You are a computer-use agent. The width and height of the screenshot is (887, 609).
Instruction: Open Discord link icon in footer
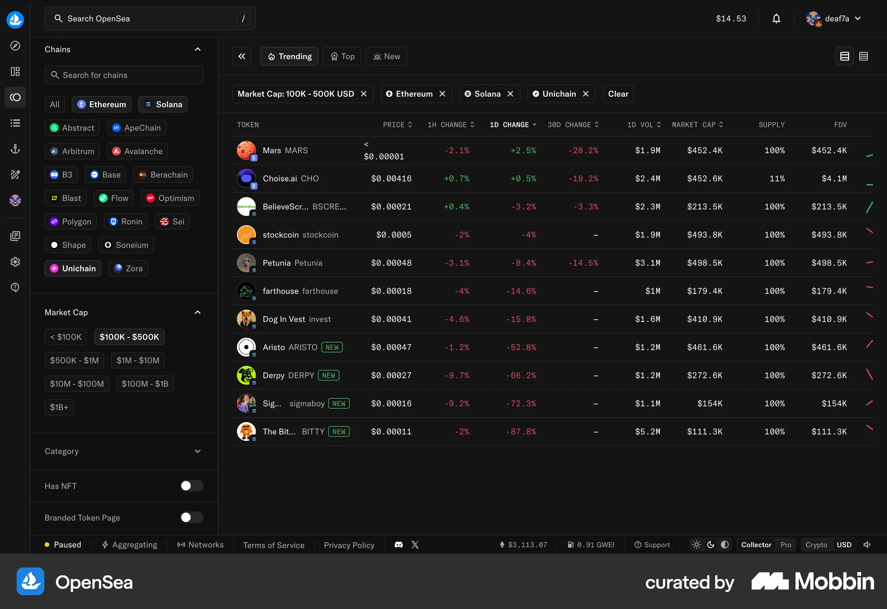coord(399,545)
